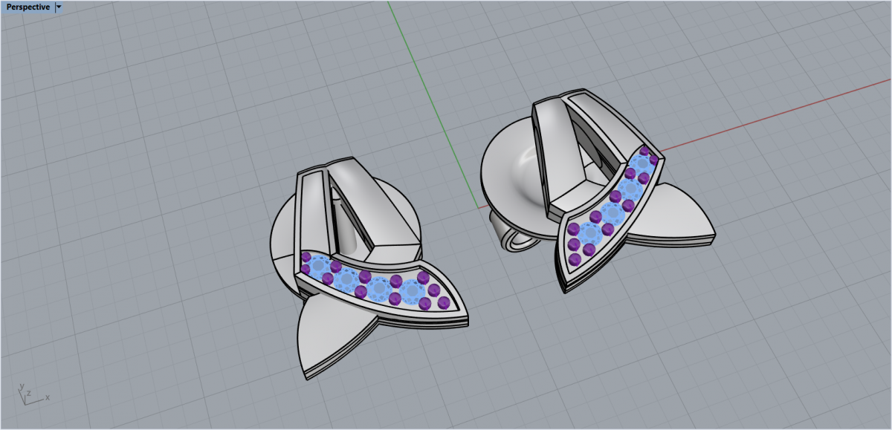Select the rightmost purple gem on left model
This screenshot has height=430, width=892.
click(x=445, y=302)
